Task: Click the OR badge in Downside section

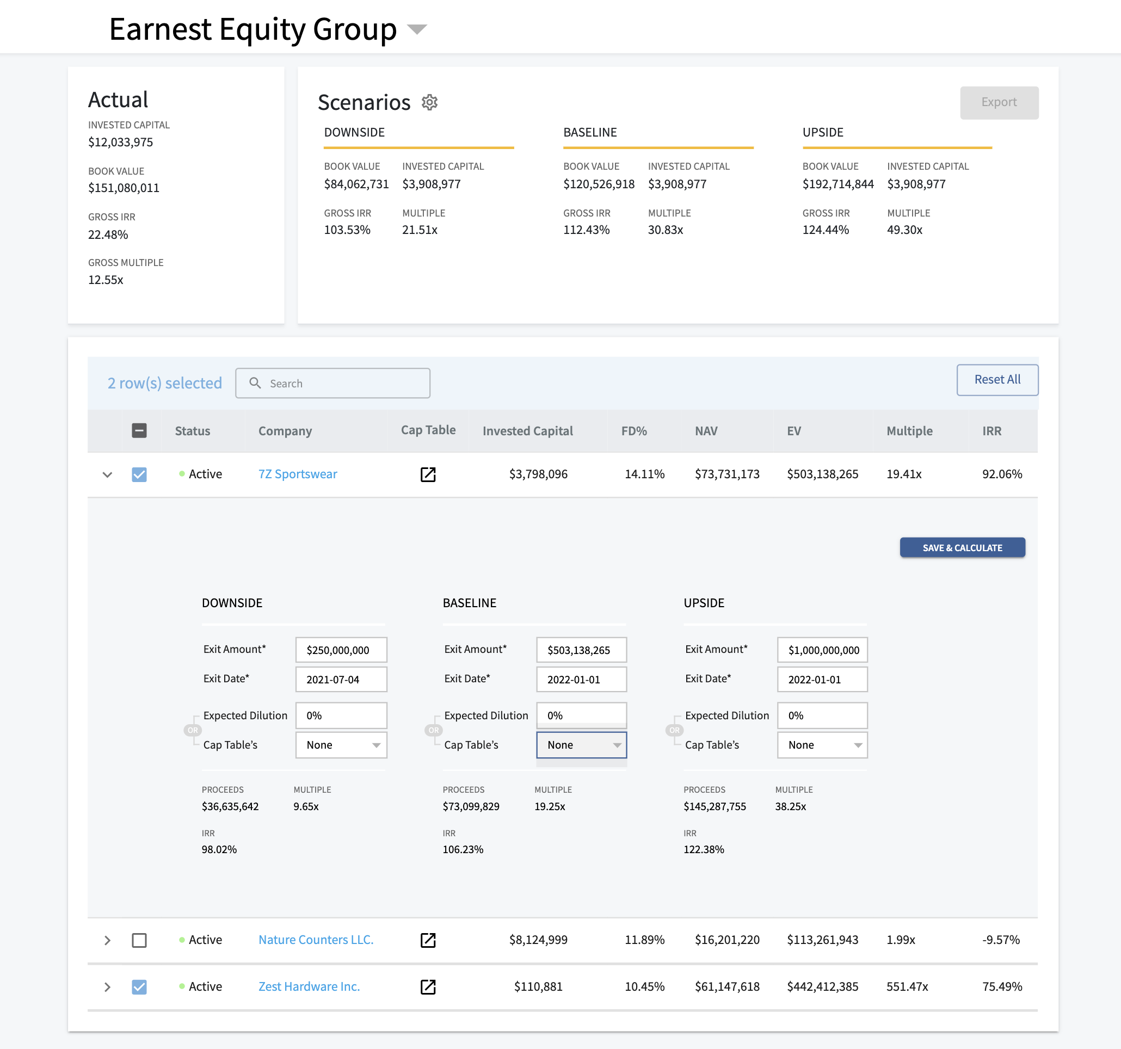Action: tap(192, 731)
